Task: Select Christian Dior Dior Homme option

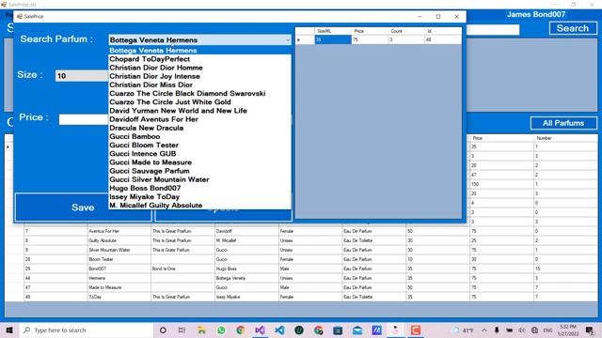Action: (x=199, y=68)
